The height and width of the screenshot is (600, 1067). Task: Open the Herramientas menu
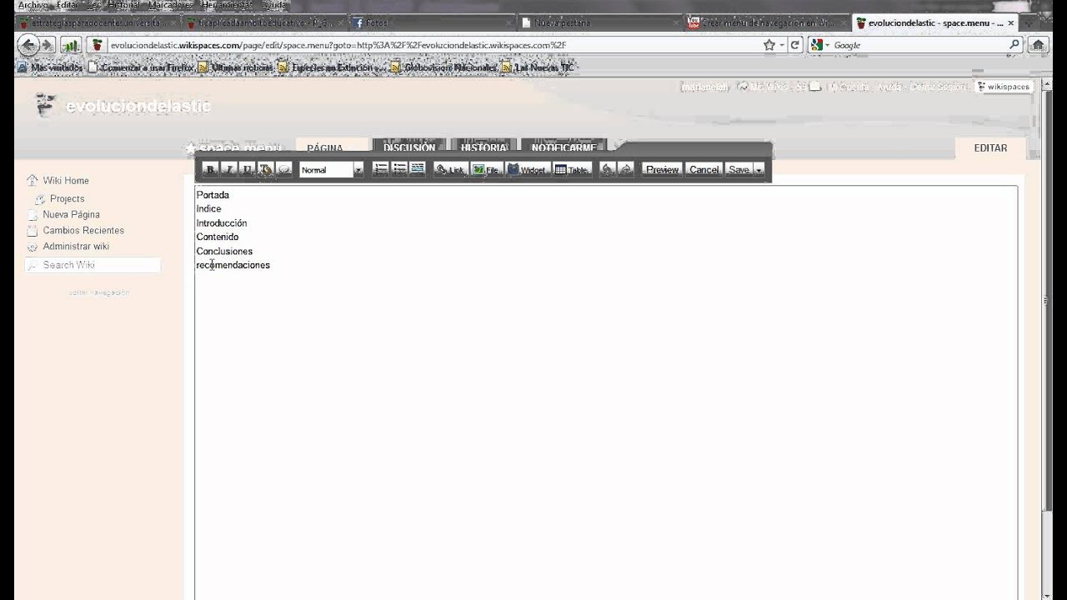[226, 5]
